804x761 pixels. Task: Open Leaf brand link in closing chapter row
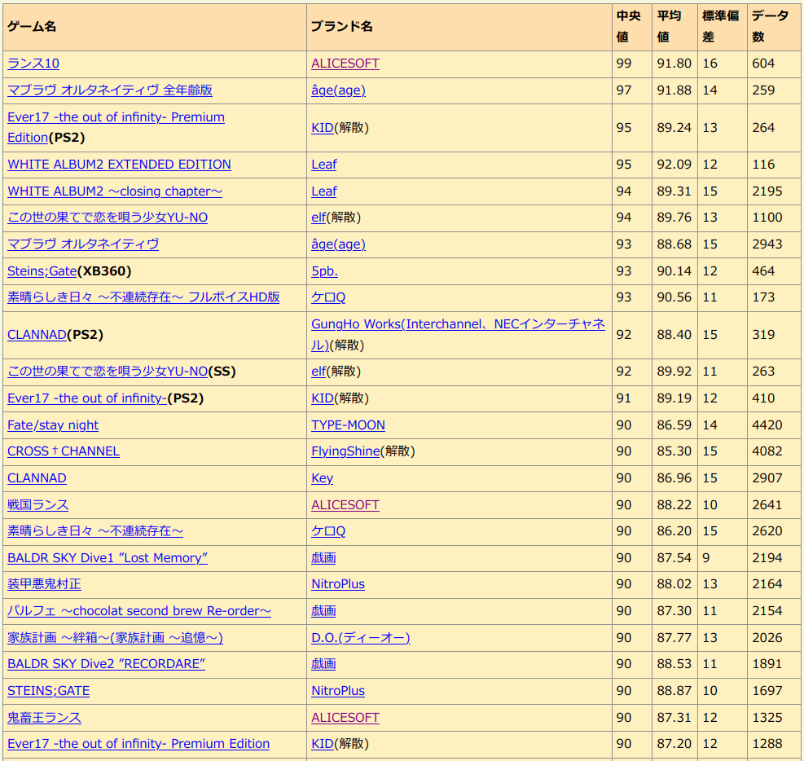coord(324,191)
